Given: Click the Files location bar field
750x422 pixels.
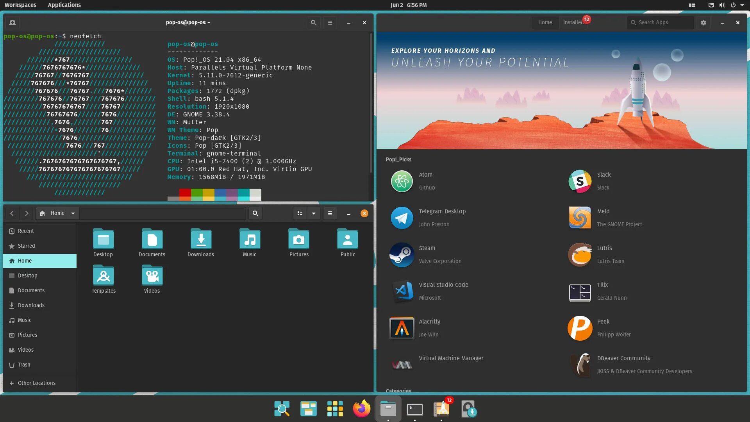Looking at the screenshot, I should 162,213.
